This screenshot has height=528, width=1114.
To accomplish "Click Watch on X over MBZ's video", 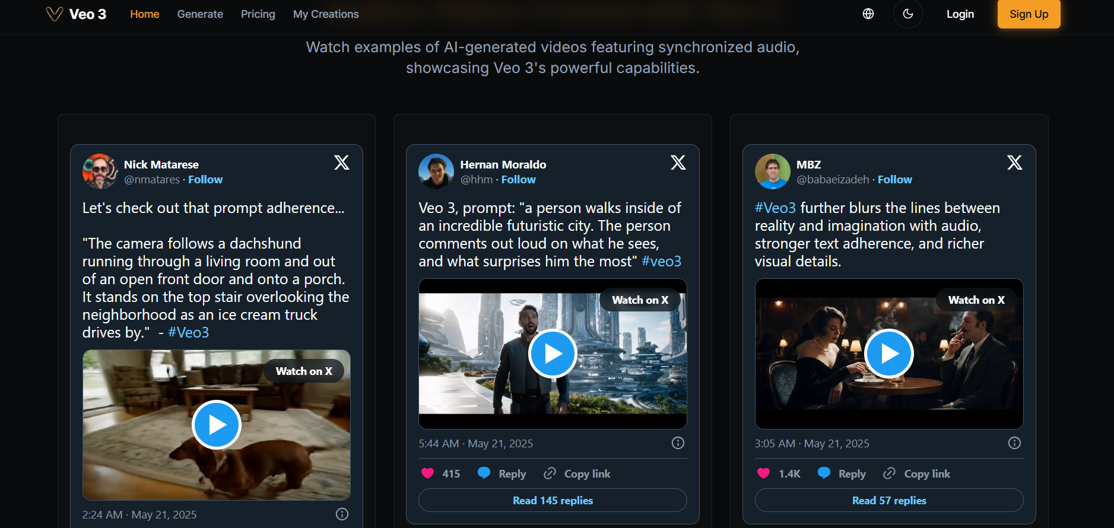I will point(976,300).
